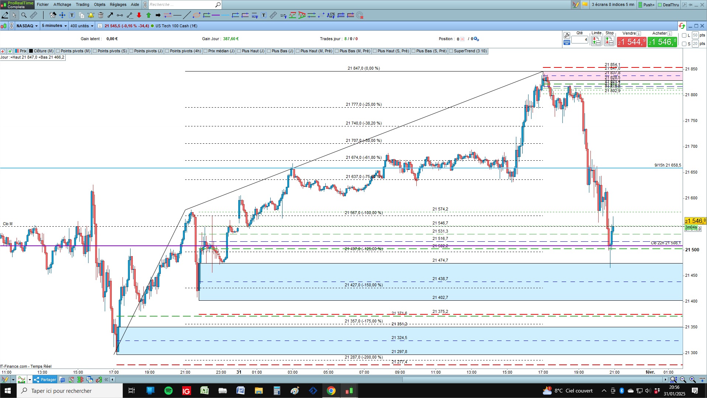
Task: Click the red Vendre price button
Action: (632, 42)
